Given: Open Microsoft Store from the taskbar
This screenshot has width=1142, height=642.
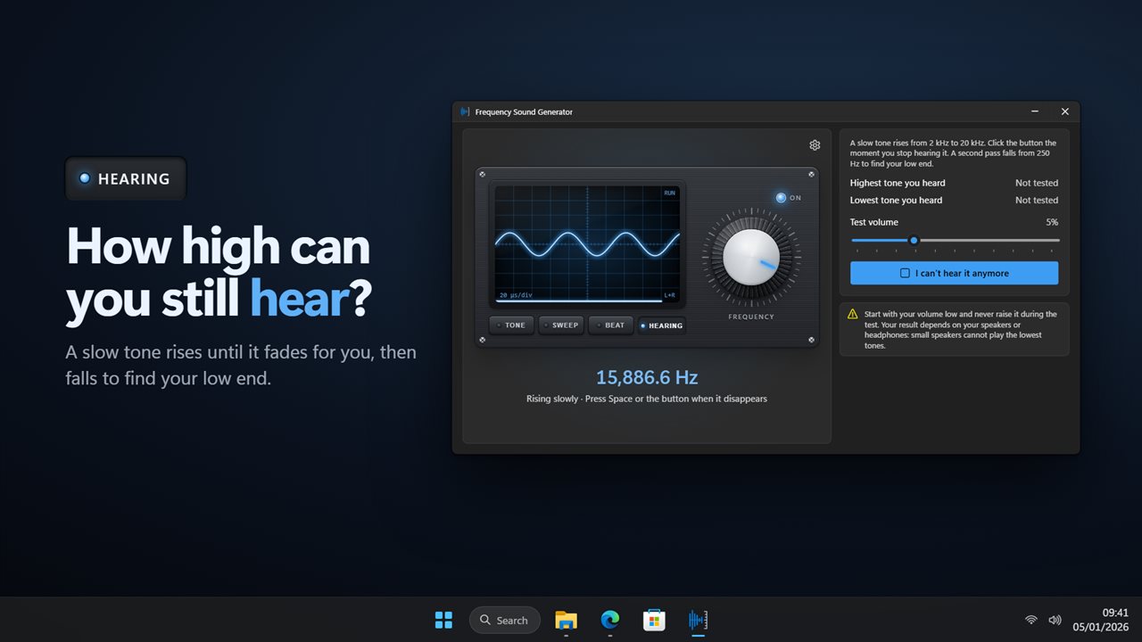Looking at the screenshot, I should pyautogui.click(x=655, y=620).
